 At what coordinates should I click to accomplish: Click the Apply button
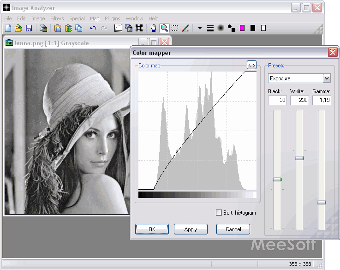pos(191,229)
